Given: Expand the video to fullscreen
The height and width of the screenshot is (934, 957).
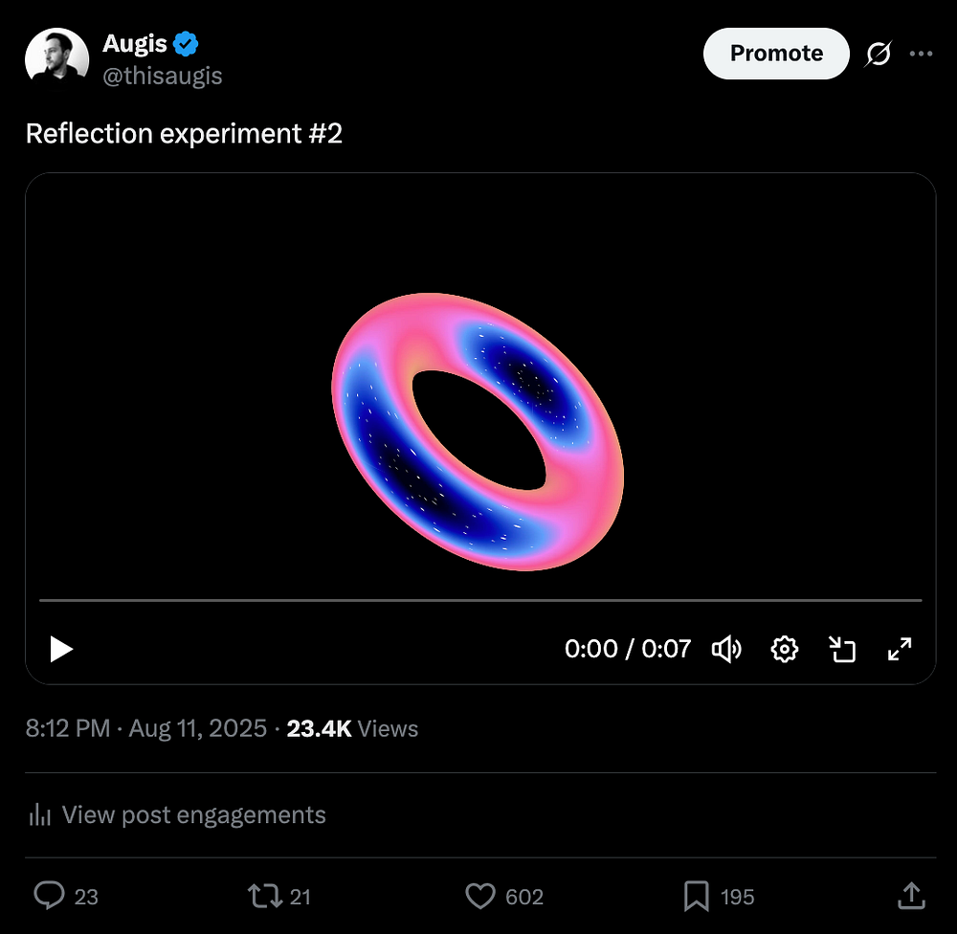Looking at the screenshot, I should 900,650.
